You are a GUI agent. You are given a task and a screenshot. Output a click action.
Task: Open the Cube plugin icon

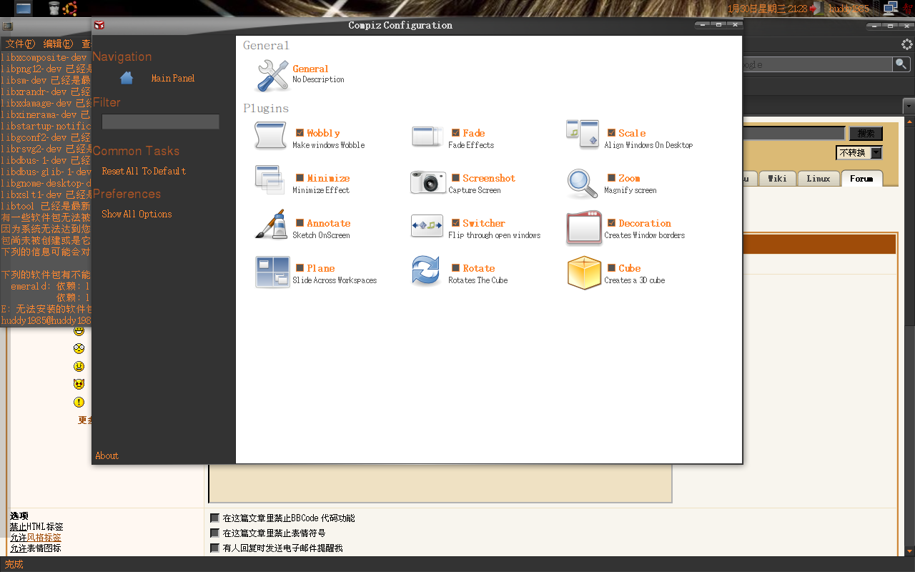(584, 272)
